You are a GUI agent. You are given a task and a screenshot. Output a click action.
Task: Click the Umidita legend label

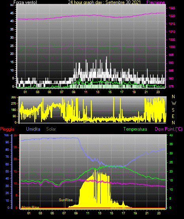tap(33, 129)
